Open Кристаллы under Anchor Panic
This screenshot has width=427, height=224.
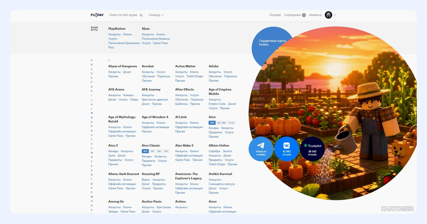pyautogui.click(x=164, y=207)
